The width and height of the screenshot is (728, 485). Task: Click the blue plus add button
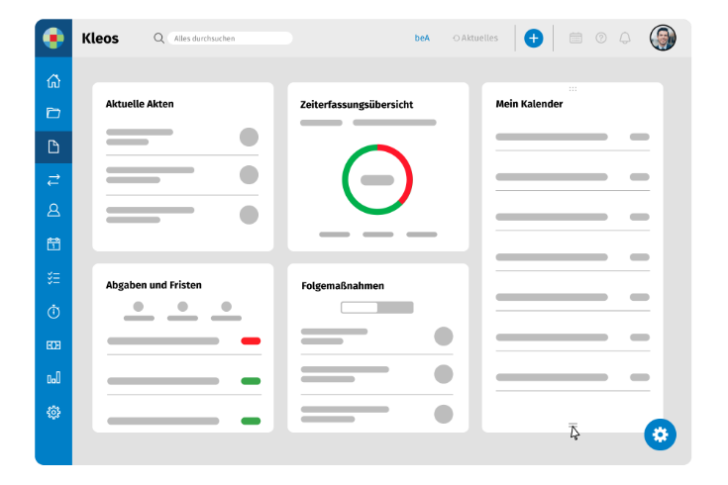click(534, 39)
